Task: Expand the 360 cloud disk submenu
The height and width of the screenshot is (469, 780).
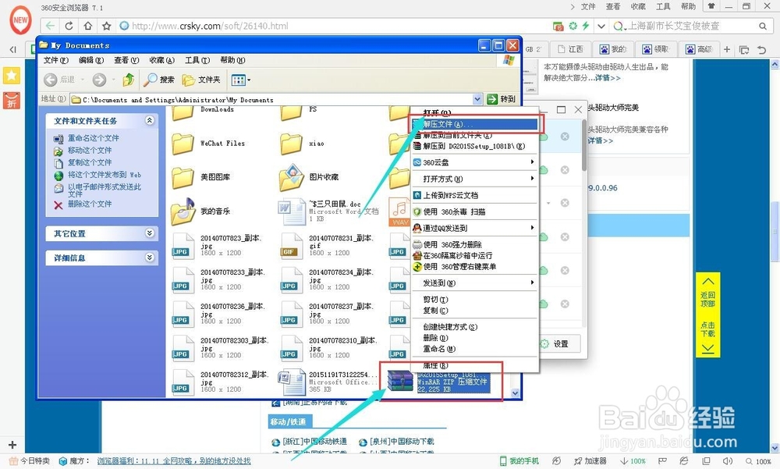Action: pyautogui.click(x=476, y=162)
